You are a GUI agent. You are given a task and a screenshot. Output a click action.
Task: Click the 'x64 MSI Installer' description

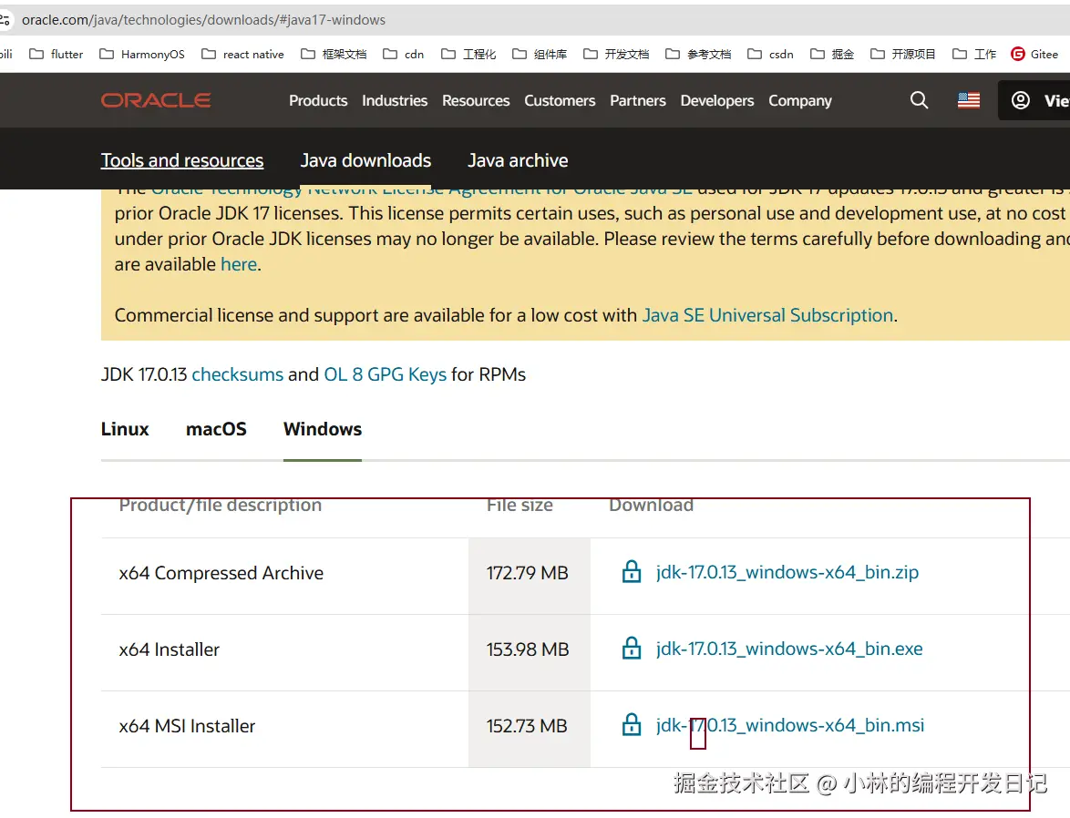pyautogui.click(x=187, y=726)
